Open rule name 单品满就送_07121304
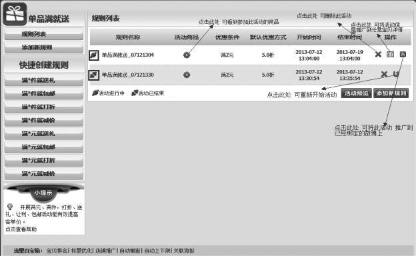The height and width of the screenshot is (256, 416). tap(128, 55)
